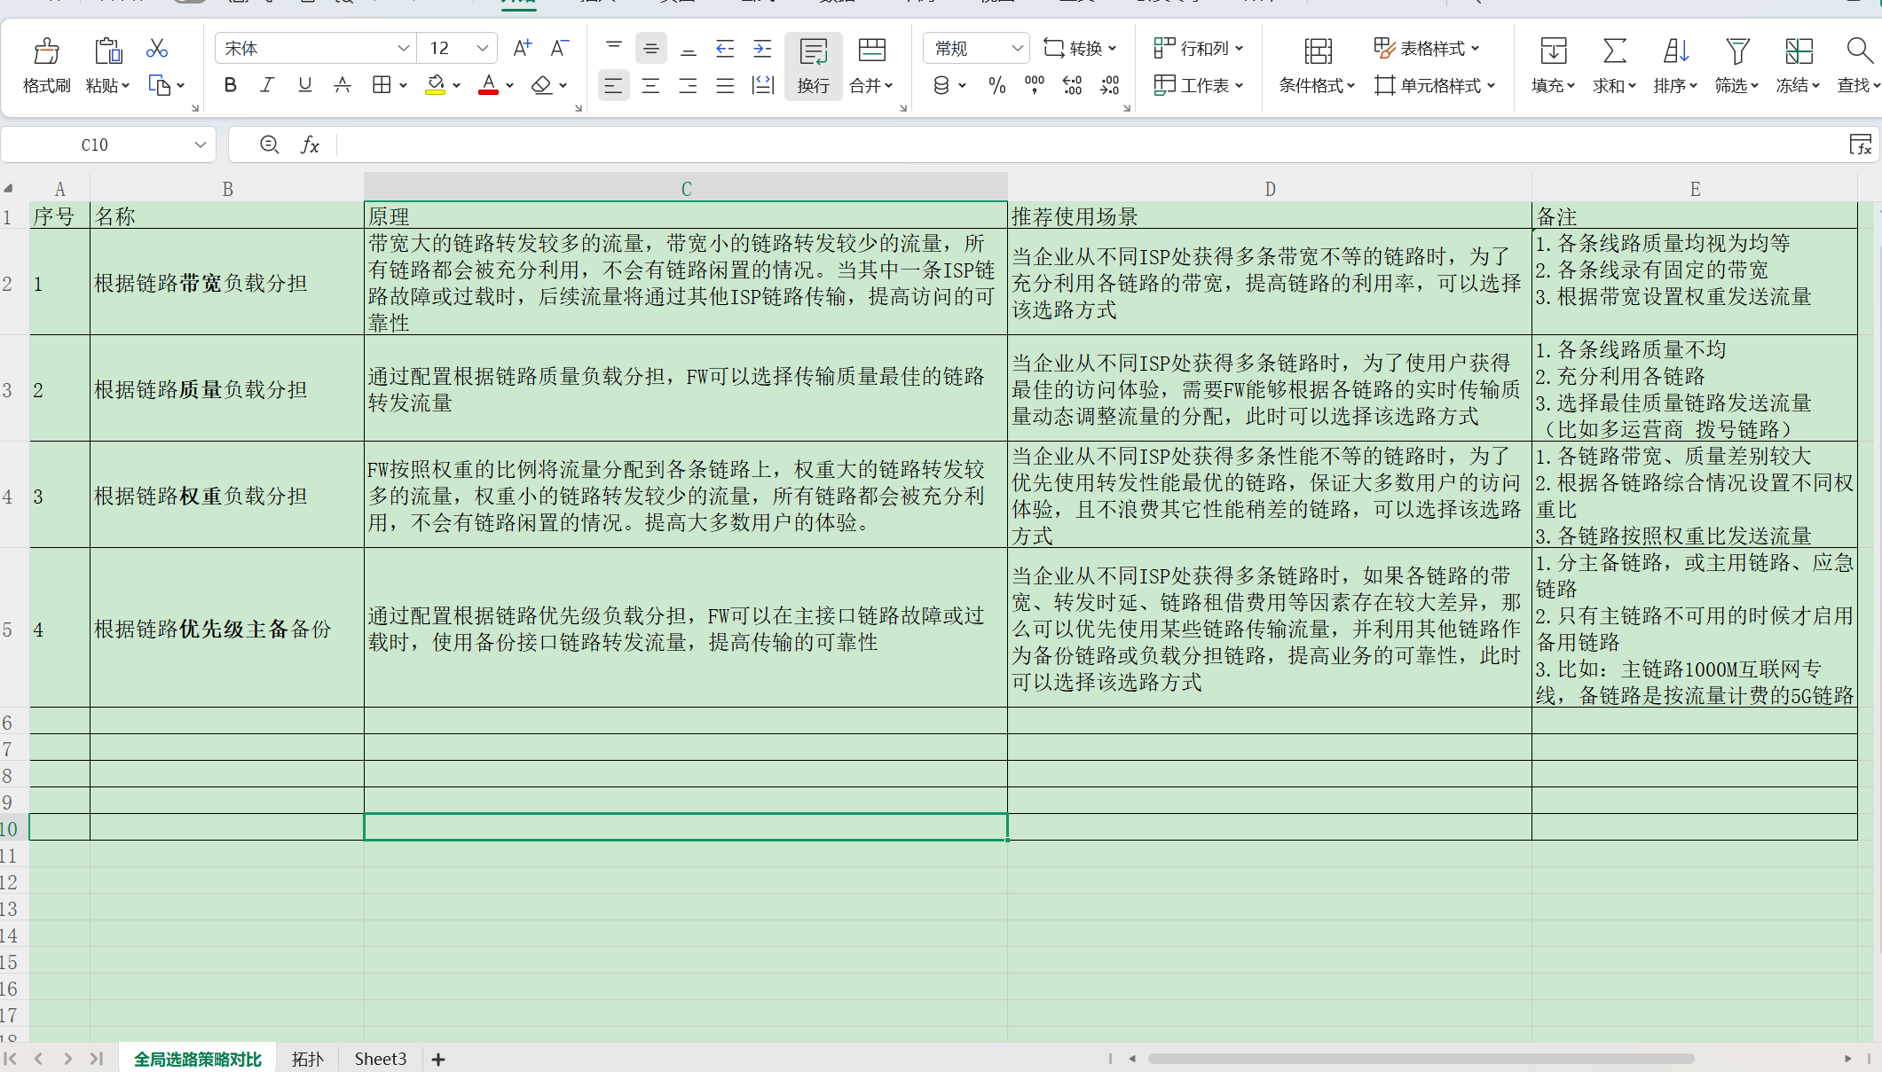Expand the font size 12 dropdown
1882x1072 pixels.
[482, 48]
